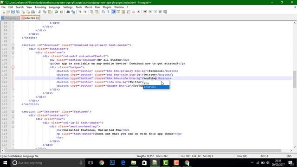Click the Run Macro Multiple Times icon

(x=160, y=12)
